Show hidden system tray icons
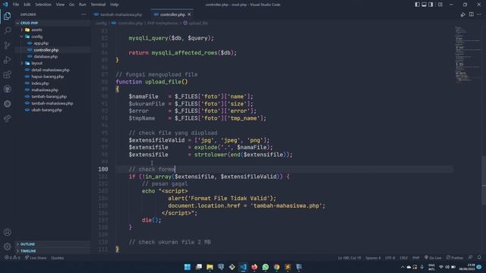Screen dimensions: 486x273 pos(402,267)
